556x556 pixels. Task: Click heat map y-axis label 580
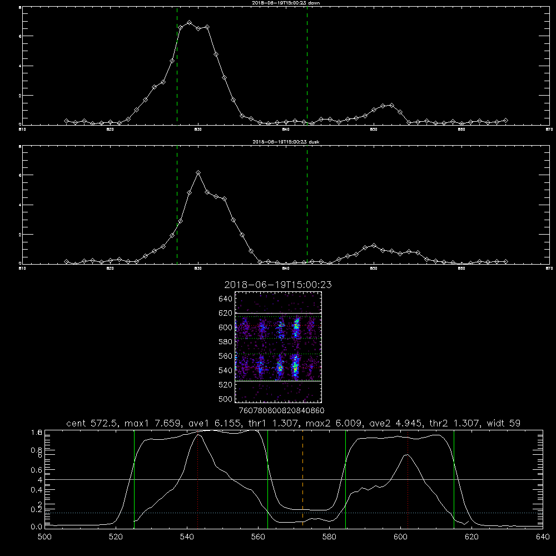tap(226, 342)
